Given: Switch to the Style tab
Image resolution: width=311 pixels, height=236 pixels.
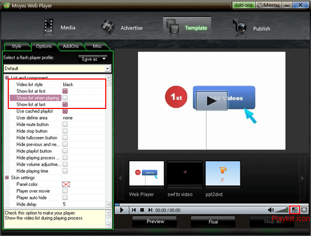Looking at the screenshot, I should 17,46.
